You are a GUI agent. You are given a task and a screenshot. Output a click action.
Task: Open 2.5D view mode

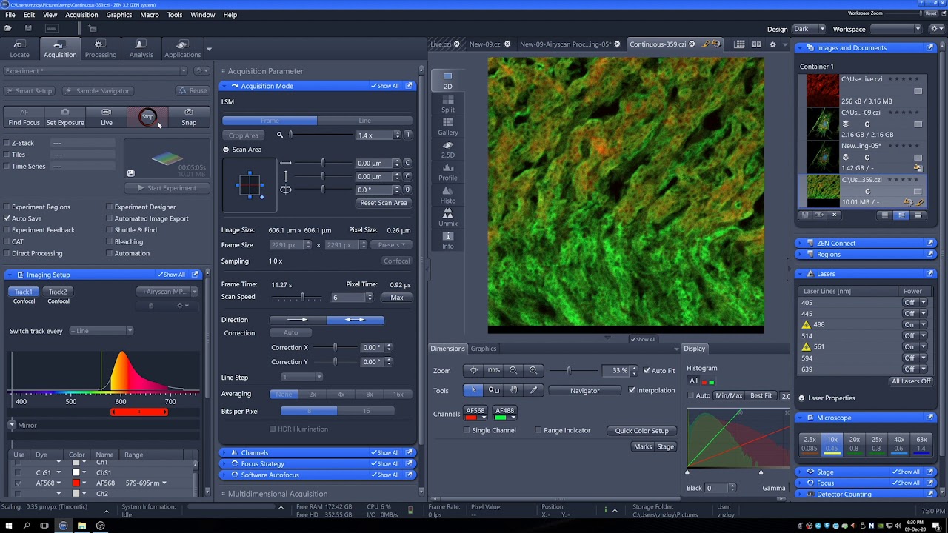pos(448,150)
